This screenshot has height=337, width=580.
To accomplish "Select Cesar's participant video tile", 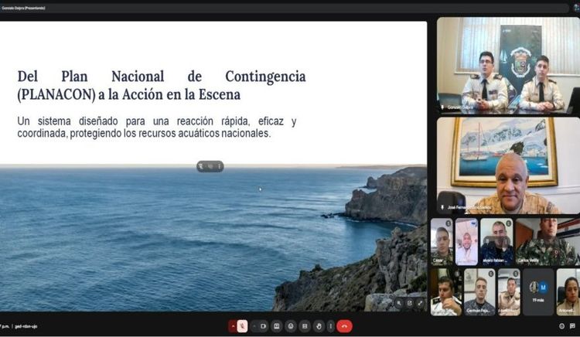I will point(442,242).
